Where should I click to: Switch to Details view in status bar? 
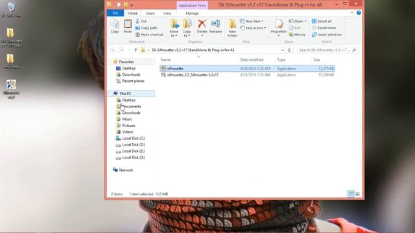(x=351, y=194)
